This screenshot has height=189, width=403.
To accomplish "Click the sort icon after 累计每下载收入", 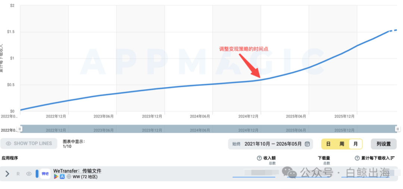I will coord(393,158).
